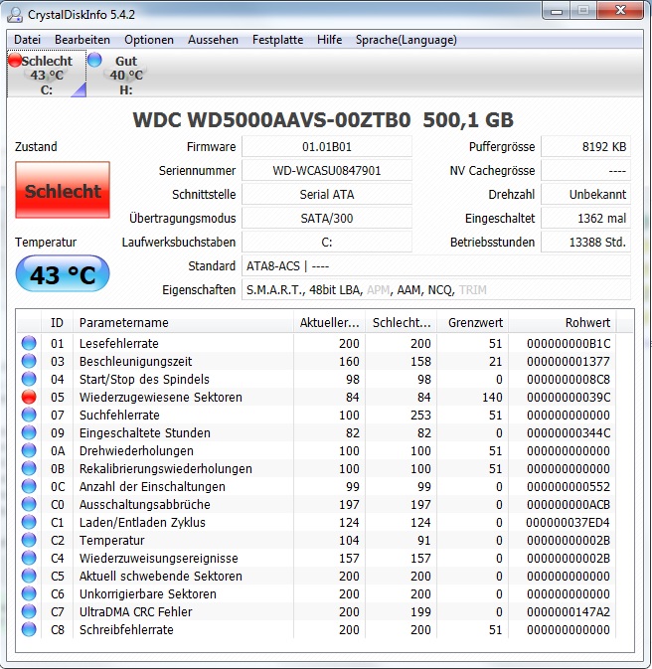This screenshot has width=652, height=669.
Task: Open the Bearbeiten menu
Action: (82, 40)
